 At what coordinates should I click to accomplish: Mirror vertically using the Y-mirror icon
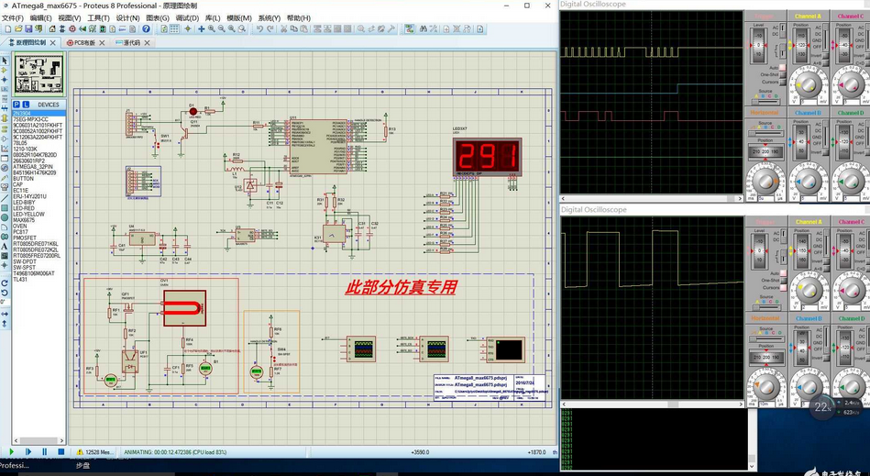(5, 323)
